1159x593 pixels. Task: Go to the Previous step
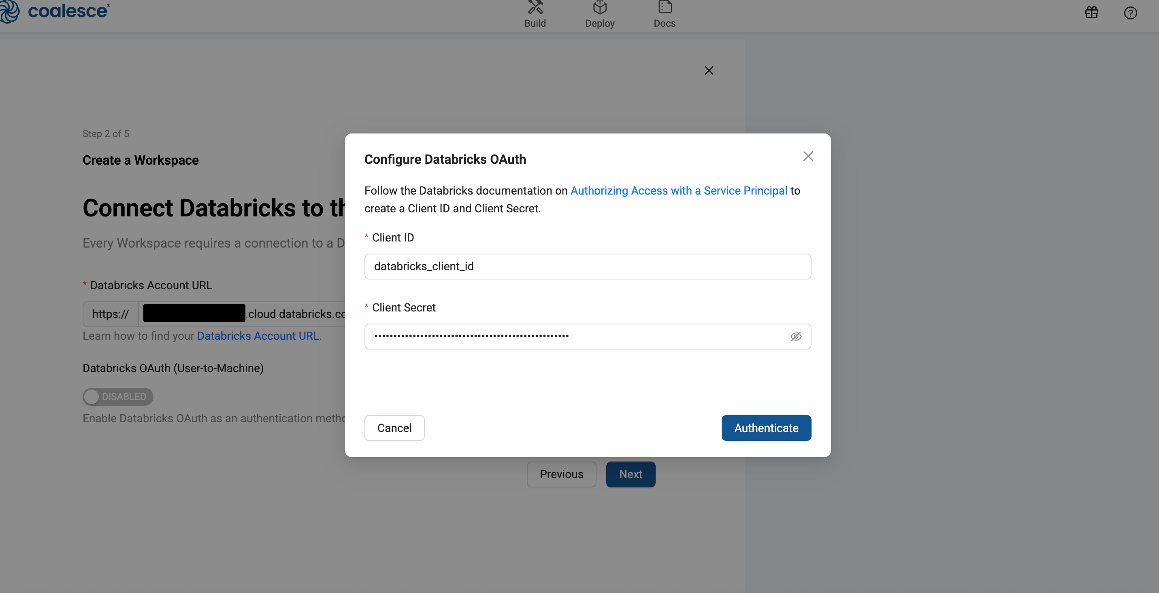(x=561, y=474)
